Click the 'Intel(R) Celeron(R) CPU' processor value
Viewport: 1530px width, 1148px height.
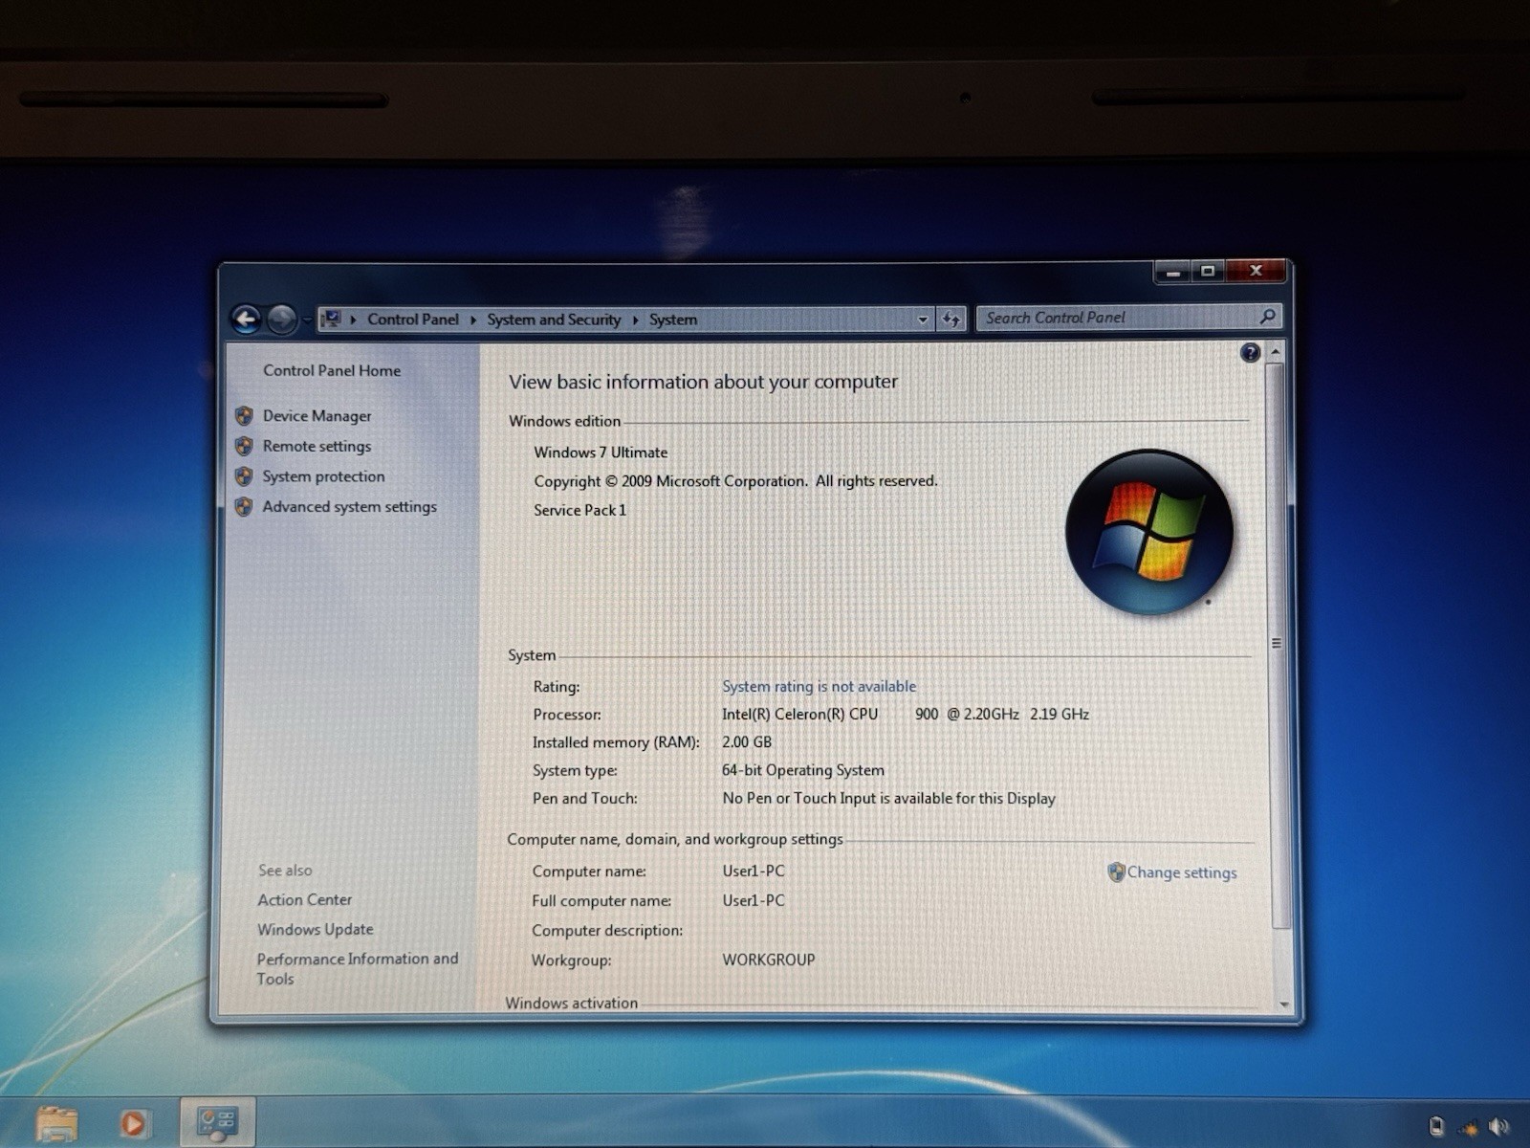(799, 714)
